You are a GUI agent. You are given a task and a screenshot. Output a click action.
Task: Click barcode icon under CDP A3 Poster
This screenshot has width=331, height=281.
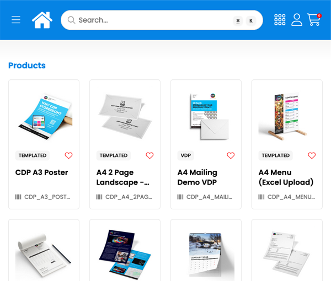click(x=18, y=197)
